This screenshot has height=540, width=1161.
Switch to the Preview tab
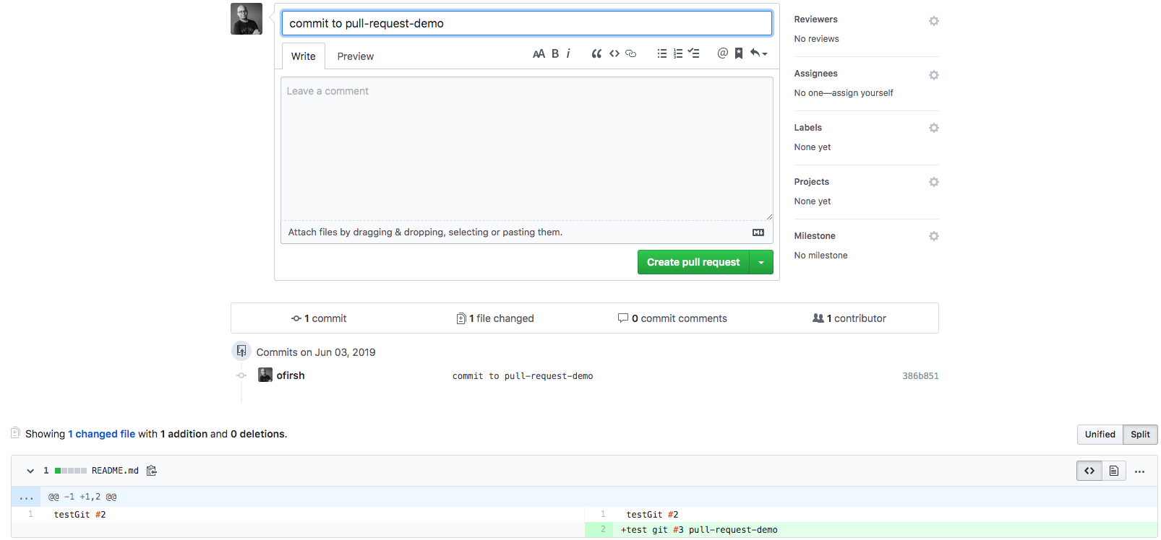click(355, 56)
